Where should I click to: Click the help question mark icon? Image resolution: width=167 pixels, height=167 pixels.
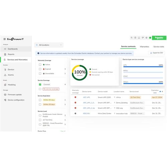tap(135, 38)
